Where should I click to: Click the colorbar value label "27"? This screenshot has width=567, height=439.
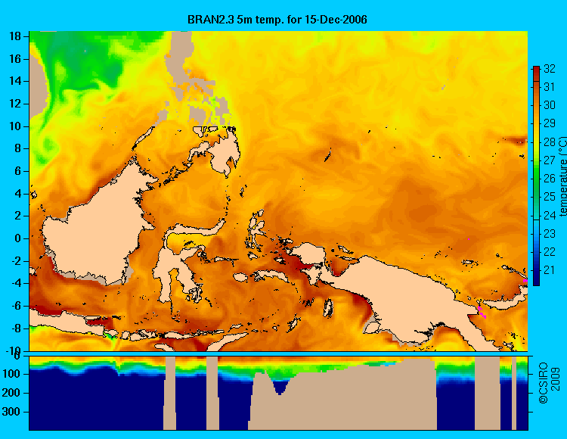[x=550, y=160]
